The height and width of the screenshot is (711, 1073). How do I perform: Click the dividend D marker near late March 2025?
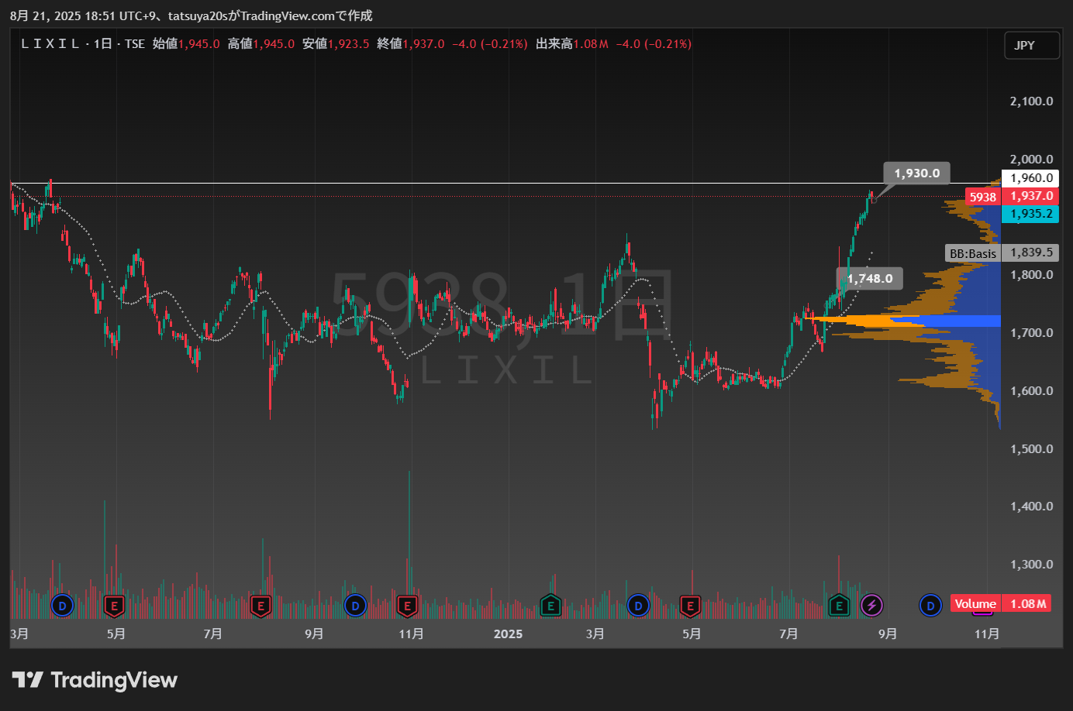[638, 606]
